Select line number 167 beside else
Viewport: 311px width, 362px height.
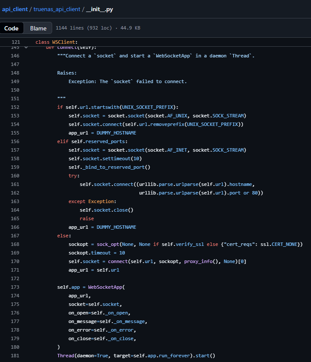click(16, 236)
